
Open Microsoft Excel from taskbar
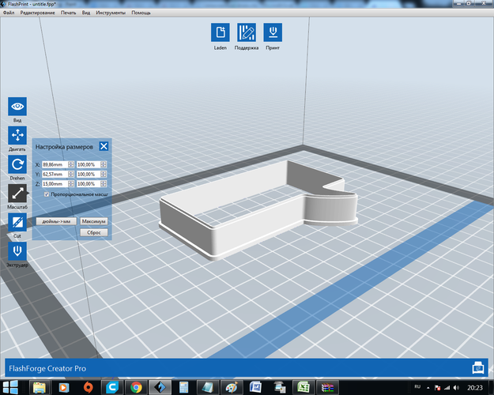[x=304, y=387]
